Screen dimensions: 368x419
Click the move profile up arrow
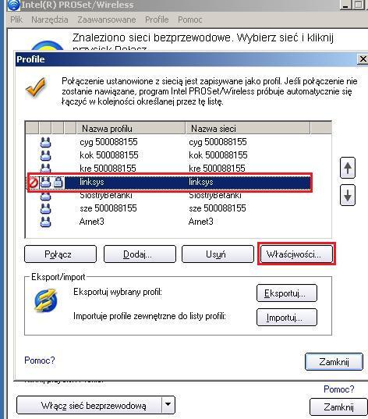[348, 168]
